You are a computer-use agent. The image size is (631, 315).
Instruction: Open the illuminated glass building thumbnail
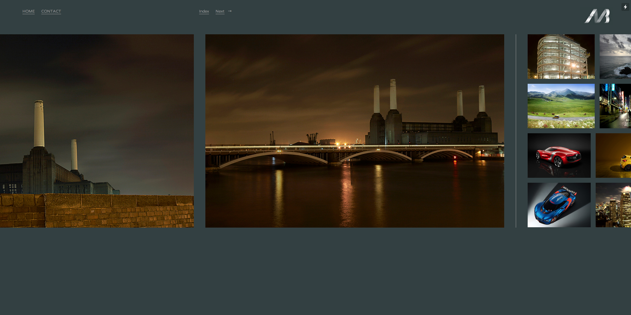click(x=561, y=56)
